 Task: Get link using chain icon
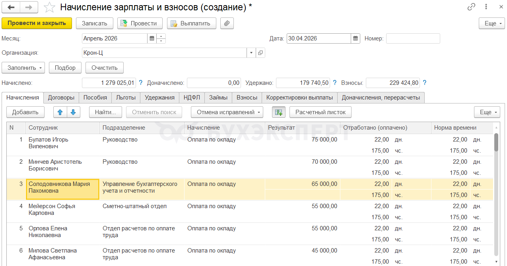pos(471,7)
